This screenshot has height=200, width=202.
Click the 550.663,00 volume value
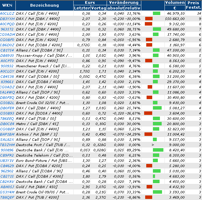click(x=175, y=19)
